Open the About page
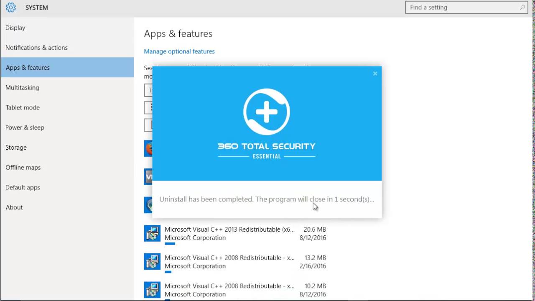Screen dimensions: 535x301 (67, 207)
